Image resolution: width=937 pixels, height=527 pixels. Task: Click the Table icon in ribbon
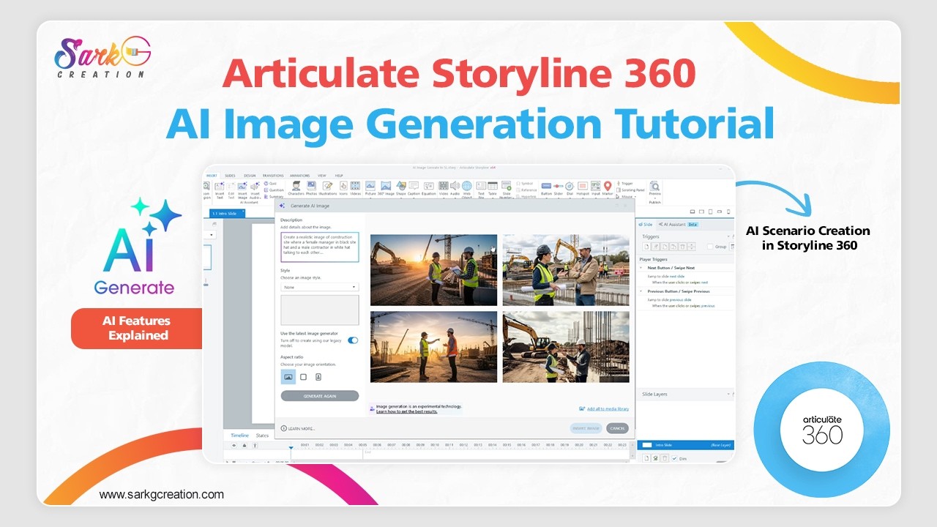click(493, 186)
